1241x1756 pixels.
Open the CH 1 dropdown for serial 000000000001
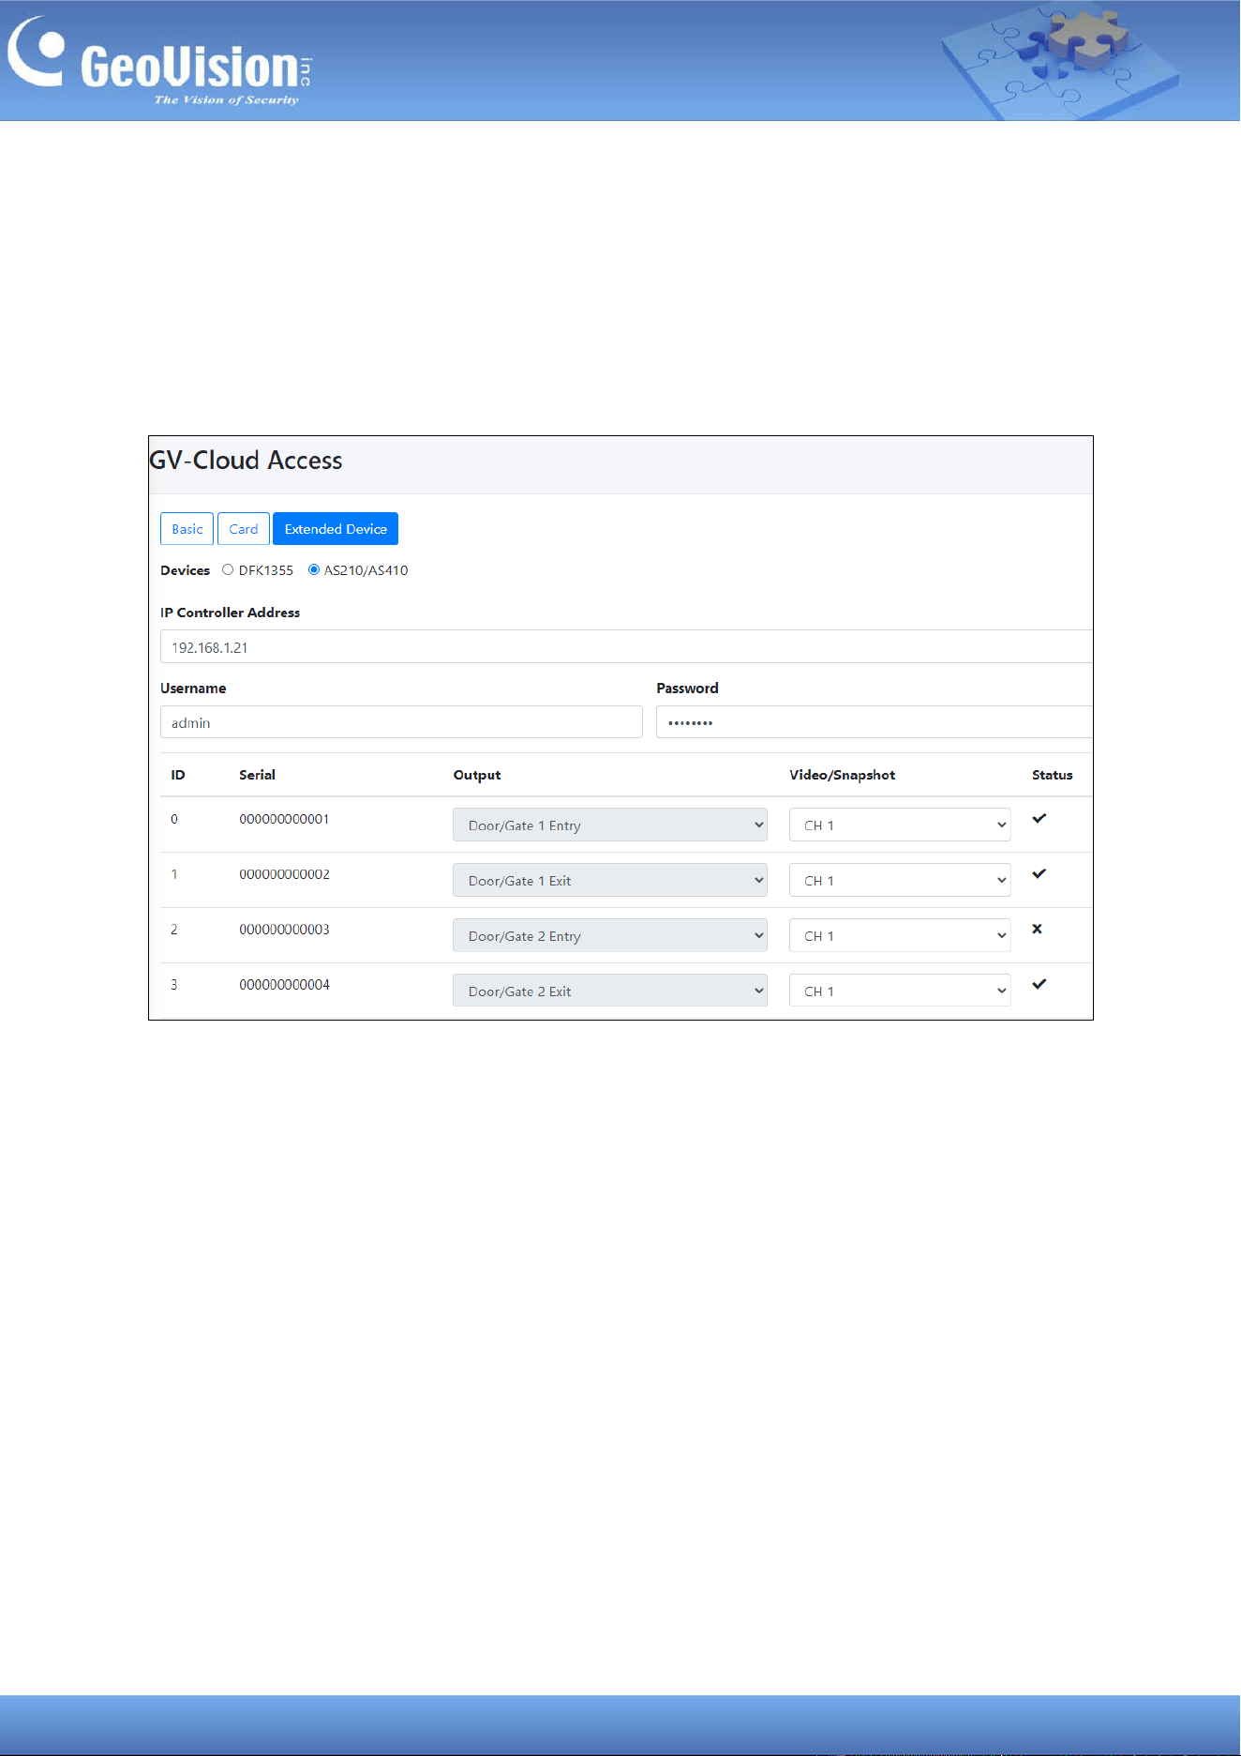point(900,825)
